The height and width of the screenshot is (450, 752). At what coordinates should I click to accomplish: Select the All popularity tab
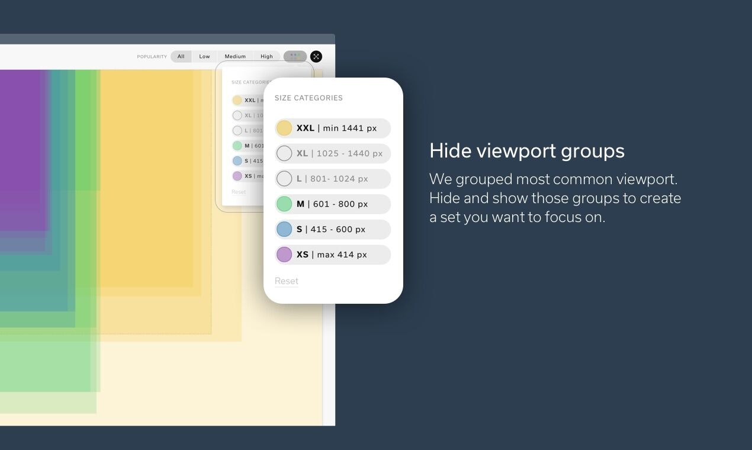click(181, 56)
